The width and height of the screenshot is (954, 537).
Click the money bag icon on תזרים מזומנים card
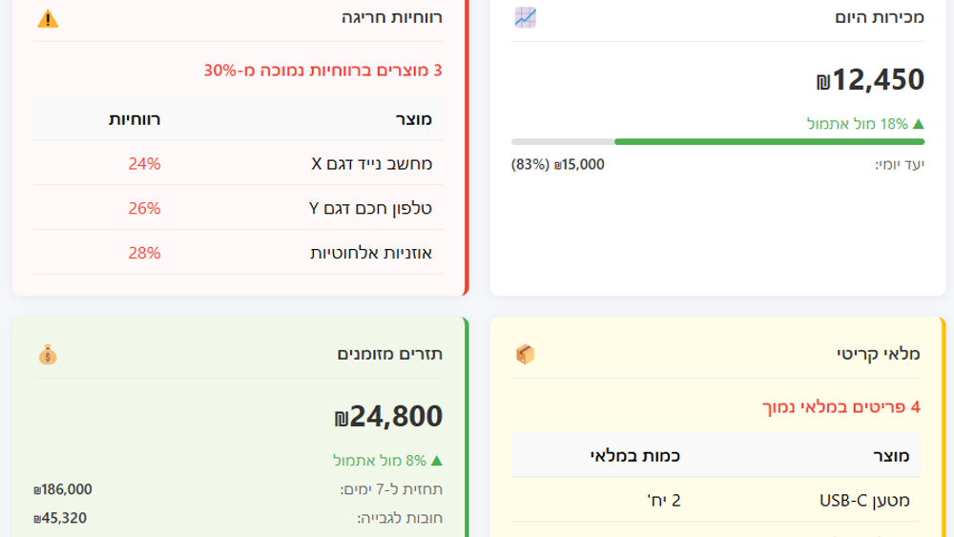pyautogui.click(x=48, y=355)
